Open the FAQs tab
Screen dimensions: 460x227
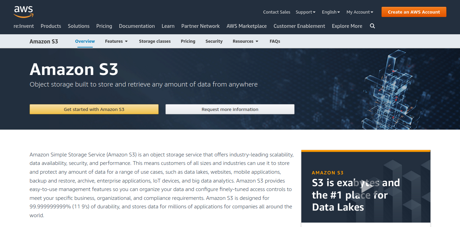(x=275, y=41)
